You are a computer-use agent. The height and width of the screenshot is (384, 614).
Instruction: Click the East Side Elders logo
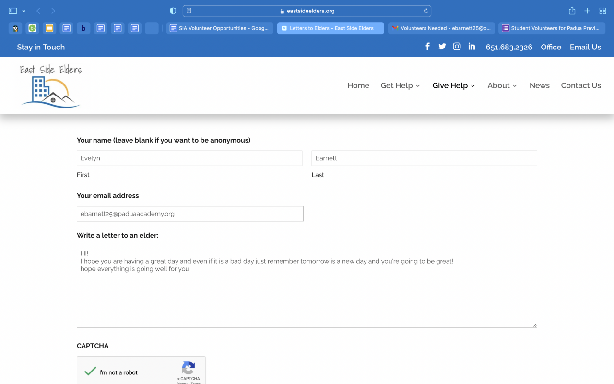51,86
